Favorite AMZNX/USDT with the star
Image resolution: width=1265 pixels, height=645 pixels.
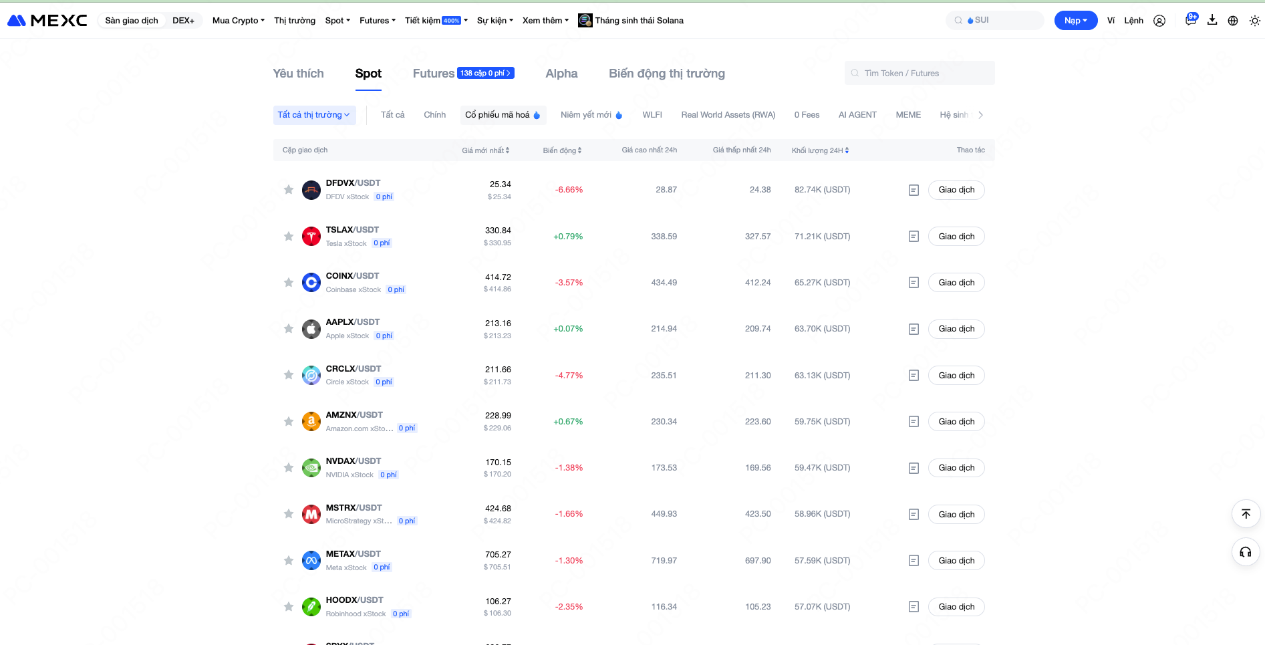[289, 422]
